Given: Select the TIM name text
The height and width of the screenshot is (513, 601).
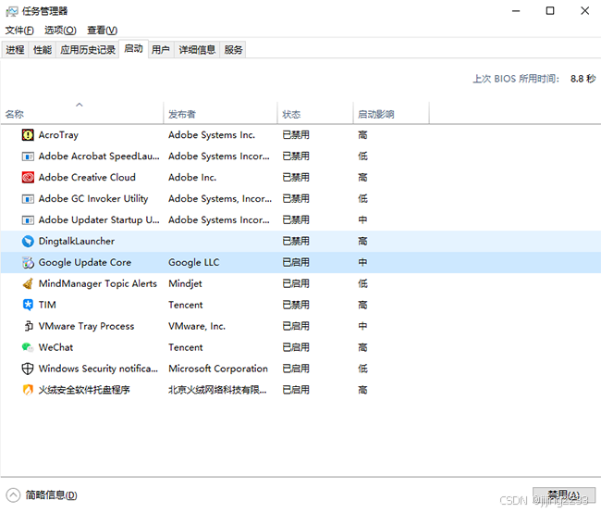Looking at the screenshot, I should [47, 305].
